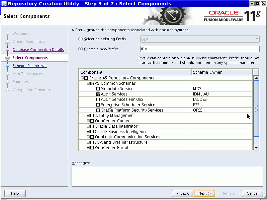Click the Map Tablespaces step label

[x=28, y=74]
